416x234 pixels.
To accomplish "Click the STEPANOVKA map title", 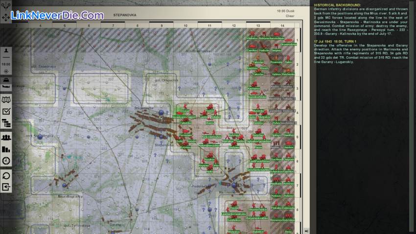I will [125, 15].
